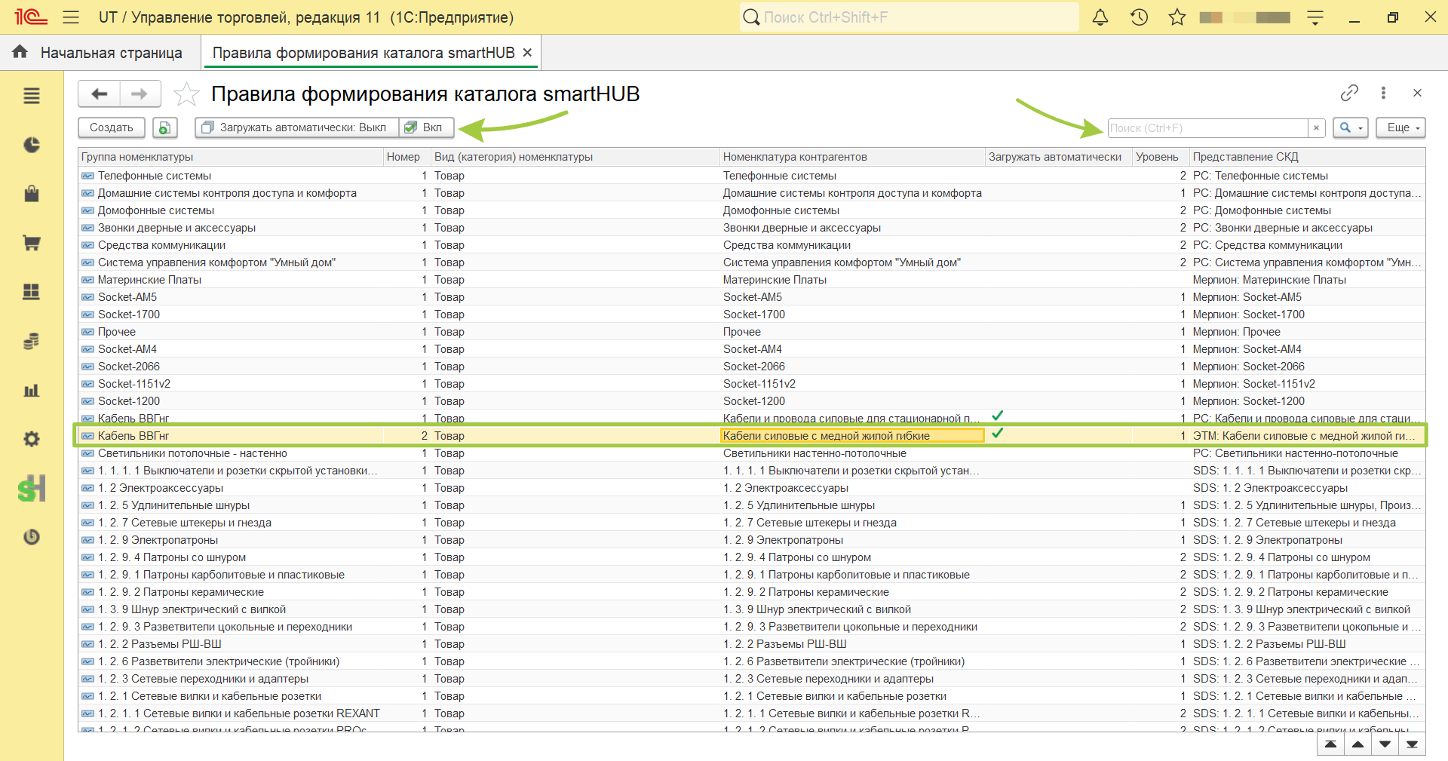Switch to Начальная страница tab
This screenshot has width=1448, height=761.
pyautogui.click(x=112, y=53)
